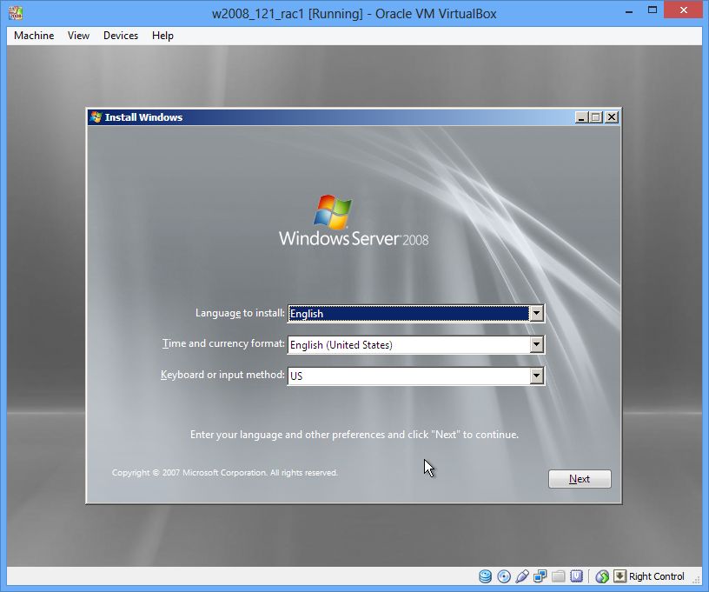
Task: Click the VirtualBox app icon in title bar
Action: click(16, 13)
